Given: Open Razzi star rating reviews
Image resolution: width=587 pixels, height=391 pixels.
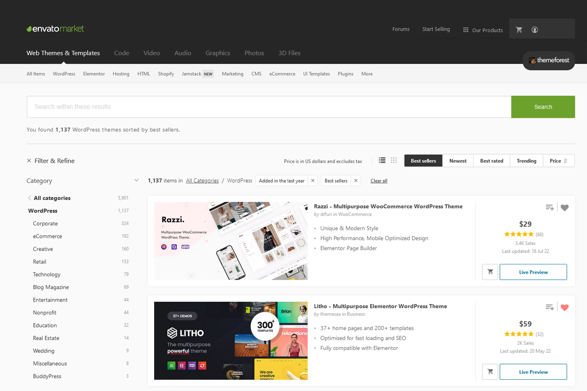Looking at the screenshot, I should tap(519, 234).
